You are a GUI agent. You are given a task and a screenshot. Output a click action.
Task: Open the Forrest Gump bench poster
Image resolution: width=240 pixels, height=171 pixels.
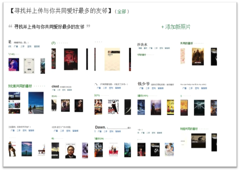[41, 150]
